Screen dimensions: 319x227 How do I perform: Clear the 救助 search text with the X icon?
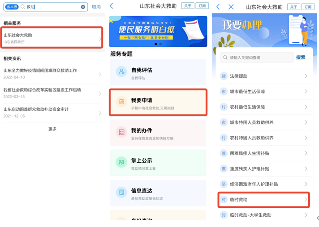coord(83,7)
